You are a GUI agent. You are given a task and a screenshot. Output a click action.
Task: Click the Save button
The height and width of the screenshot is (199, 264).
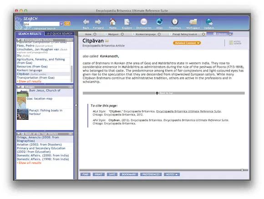(x=112, y=174)
